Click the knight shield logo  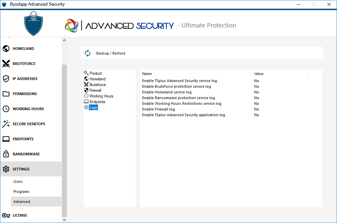coord(33,23)
